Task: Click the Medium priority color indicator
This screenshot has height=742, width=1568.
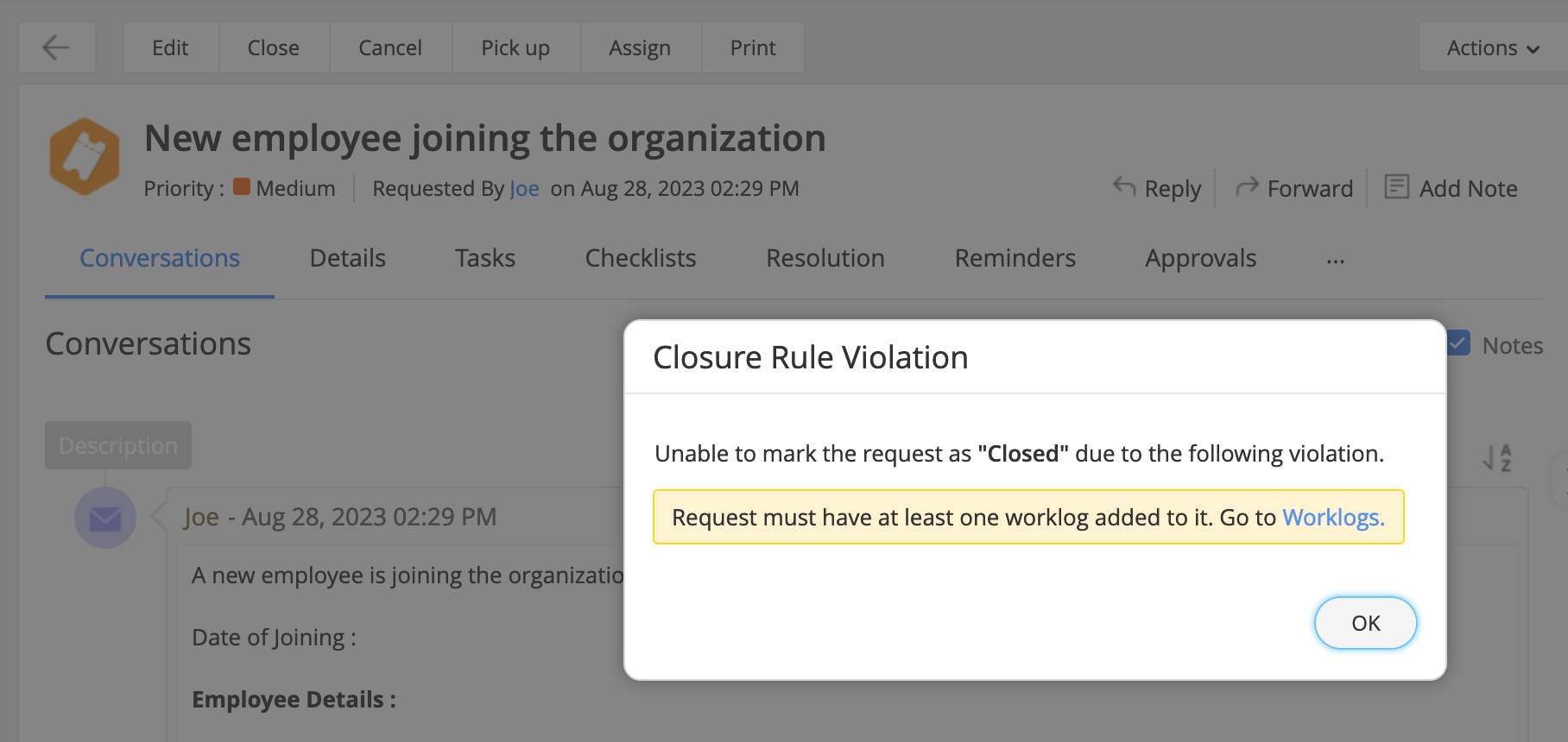Action: pyautogui.click(x=242, y=187)
